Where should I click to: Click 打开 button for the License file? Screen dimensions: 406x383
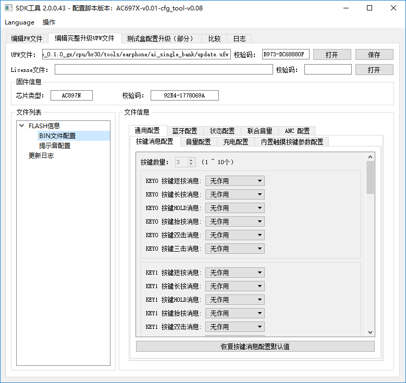point(374,70)
